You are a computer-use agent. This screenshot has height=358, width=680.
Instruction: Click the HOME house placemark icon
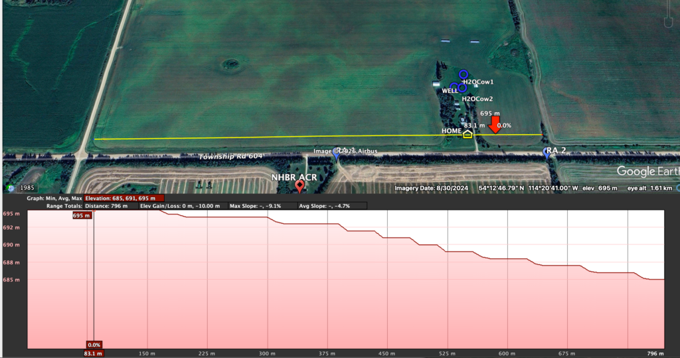(467, 134)
